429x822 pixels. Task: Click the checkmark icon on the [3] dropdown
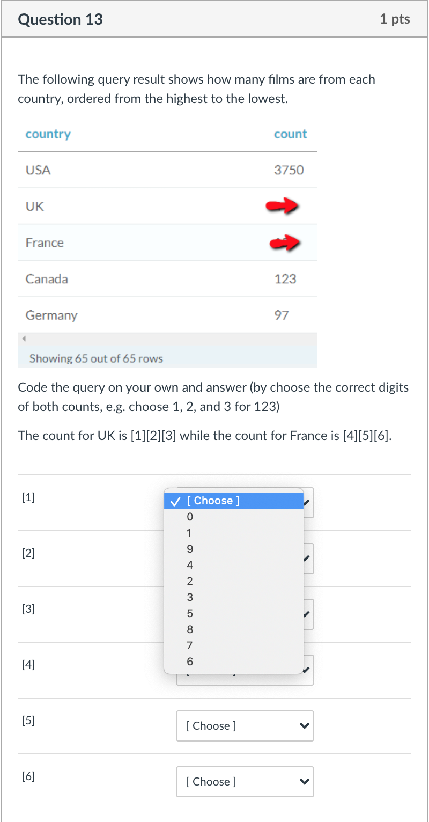pos(306,614)
